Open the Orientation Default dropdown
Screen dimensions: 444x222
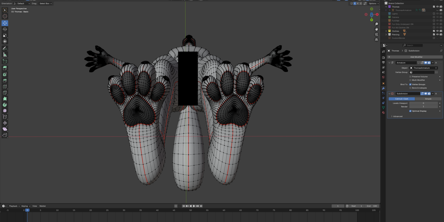coord(22,3)
